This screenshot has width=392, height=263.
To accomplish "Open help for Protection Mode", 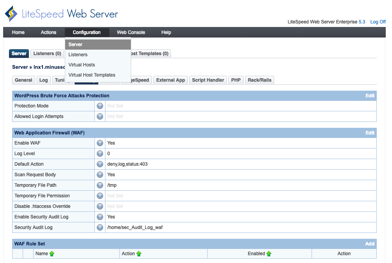I will coord(100,106).
